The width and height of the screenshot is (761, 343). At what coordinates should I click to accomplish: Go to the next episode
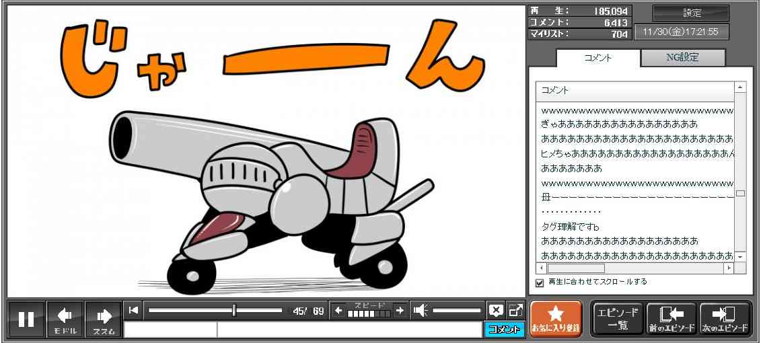725,319
